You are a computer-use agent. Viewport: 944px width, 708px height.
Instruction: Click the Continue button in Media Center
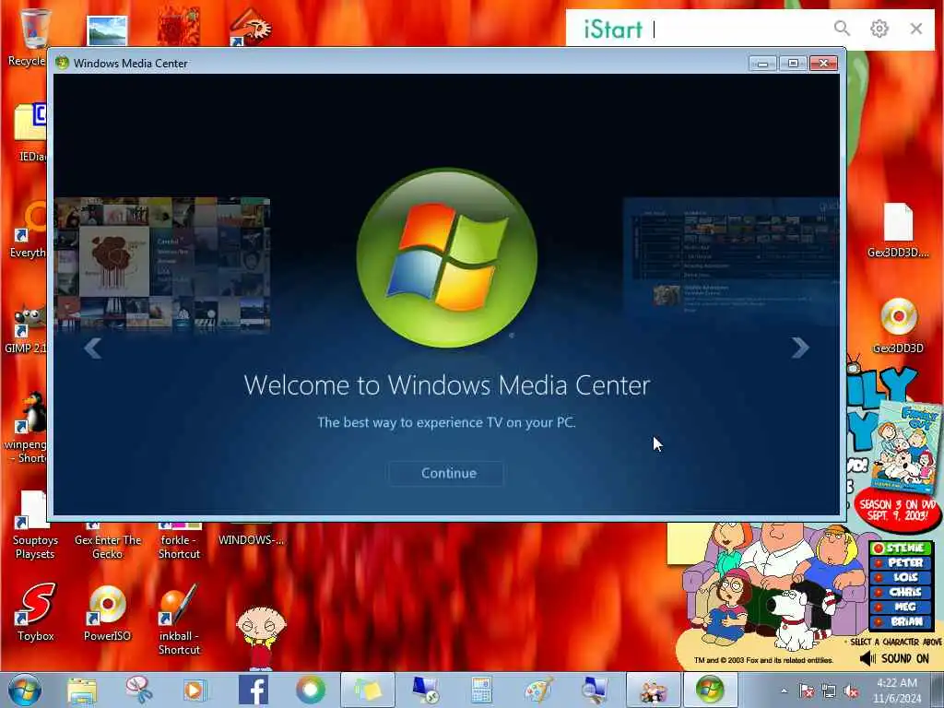point(446,473)
